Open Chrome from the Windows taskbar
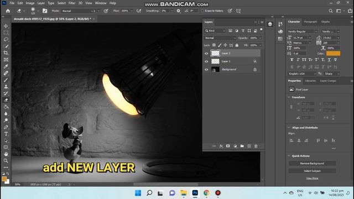The height and width of the screenshot is (199, 354). coord(206,193)
